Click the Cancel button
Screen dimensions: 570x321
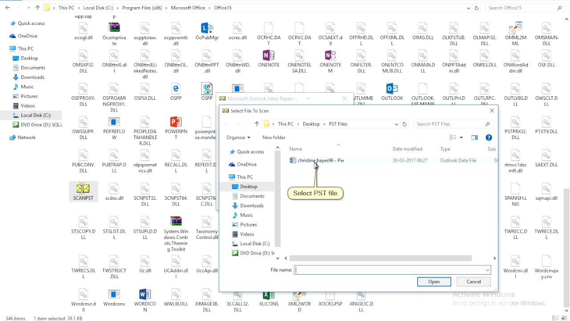(474, 281)
